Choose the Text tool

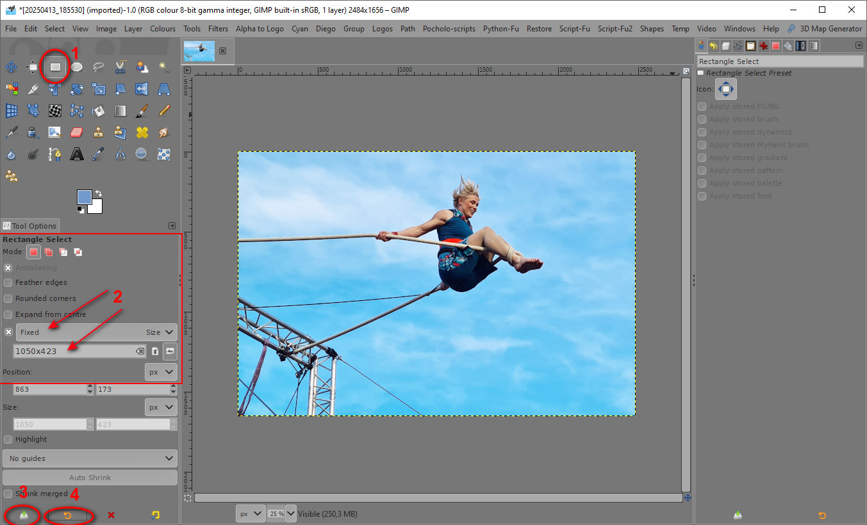tap(77, 154)
